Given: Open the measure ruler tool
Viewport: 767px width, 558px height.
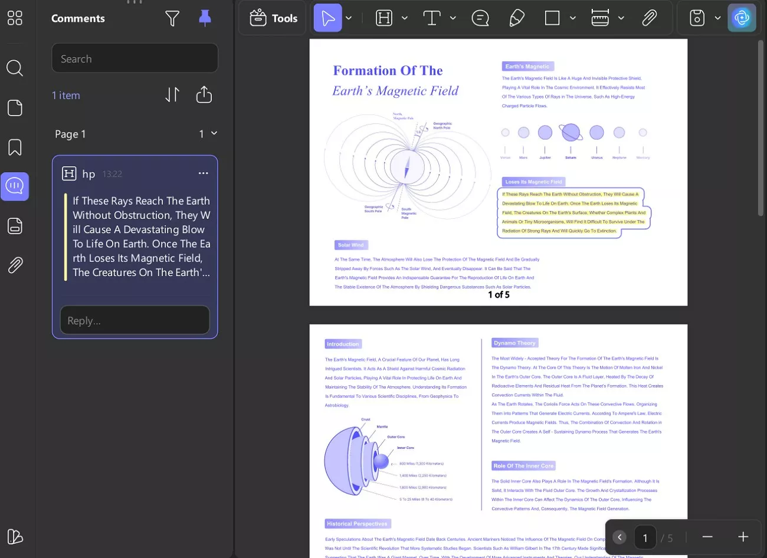Looking at the screenshot, I should pos(601,18).
